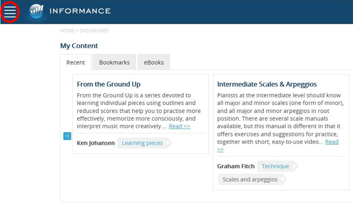The image size is (353, 206).
Task: Click the My Content heading
Action: point(79,46)
